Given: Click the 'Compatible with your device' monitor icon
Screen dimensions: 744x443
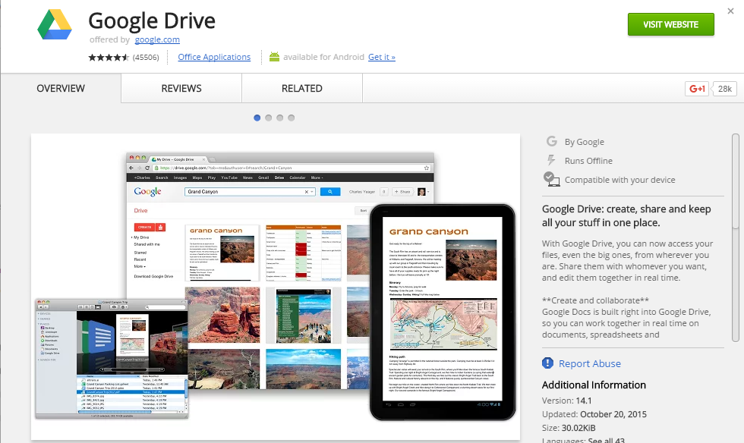Looking at the screenshot, I should click(551, 179).
